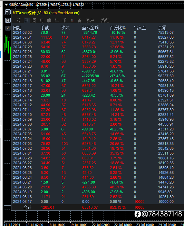Click the 盈亏金额 column header
The image size is (184, 226).
[90, 28]
